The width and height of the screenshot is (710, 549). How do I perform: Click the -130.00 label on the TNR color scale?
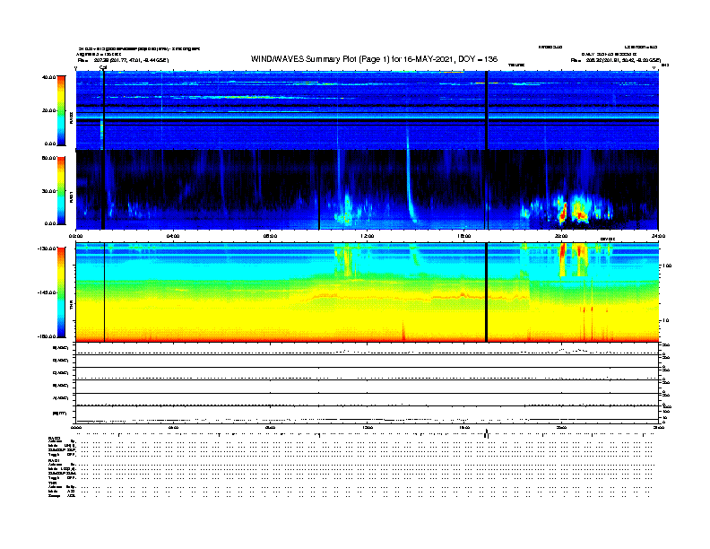(48, 248)
